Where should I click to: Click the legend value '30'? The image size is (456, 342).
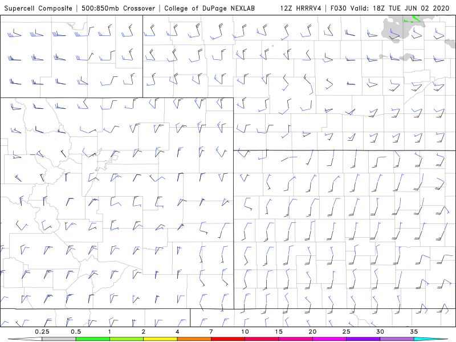[380, 332]
